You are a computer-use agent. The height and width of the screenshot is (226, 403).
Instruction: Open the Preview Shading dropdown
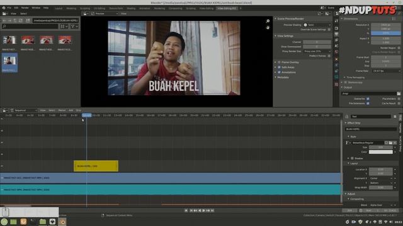317,25
